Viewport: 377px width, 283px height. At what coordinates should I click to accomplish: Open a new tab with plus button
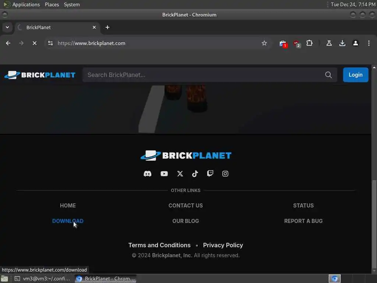point(108,27)
